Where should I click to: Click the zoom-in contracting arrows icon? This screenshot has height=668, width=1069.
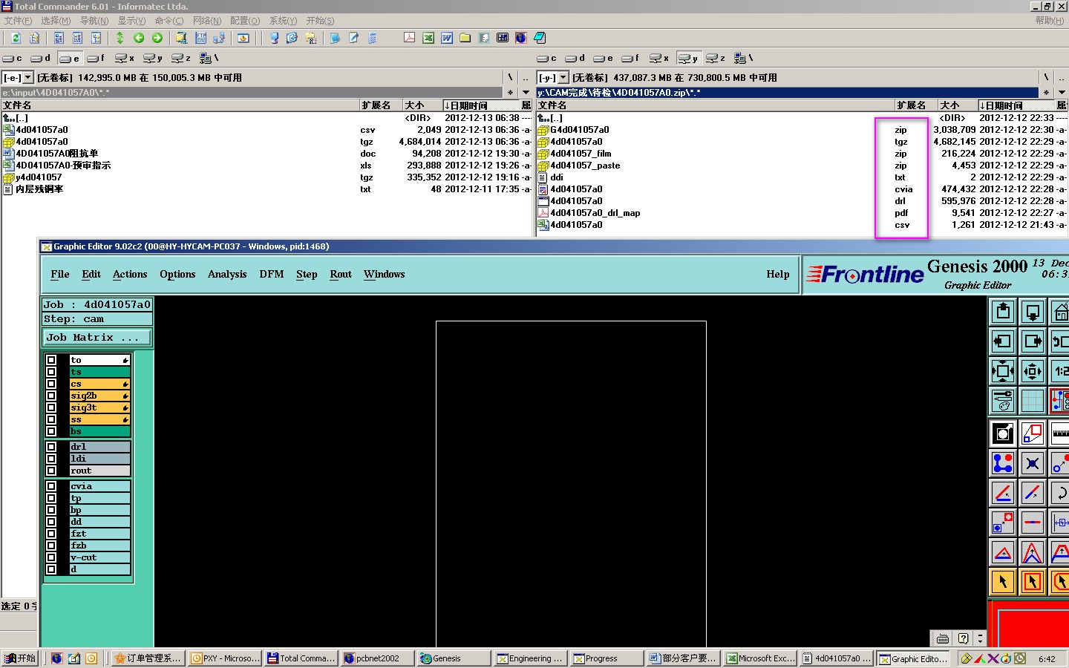(x=1033, y=371)
